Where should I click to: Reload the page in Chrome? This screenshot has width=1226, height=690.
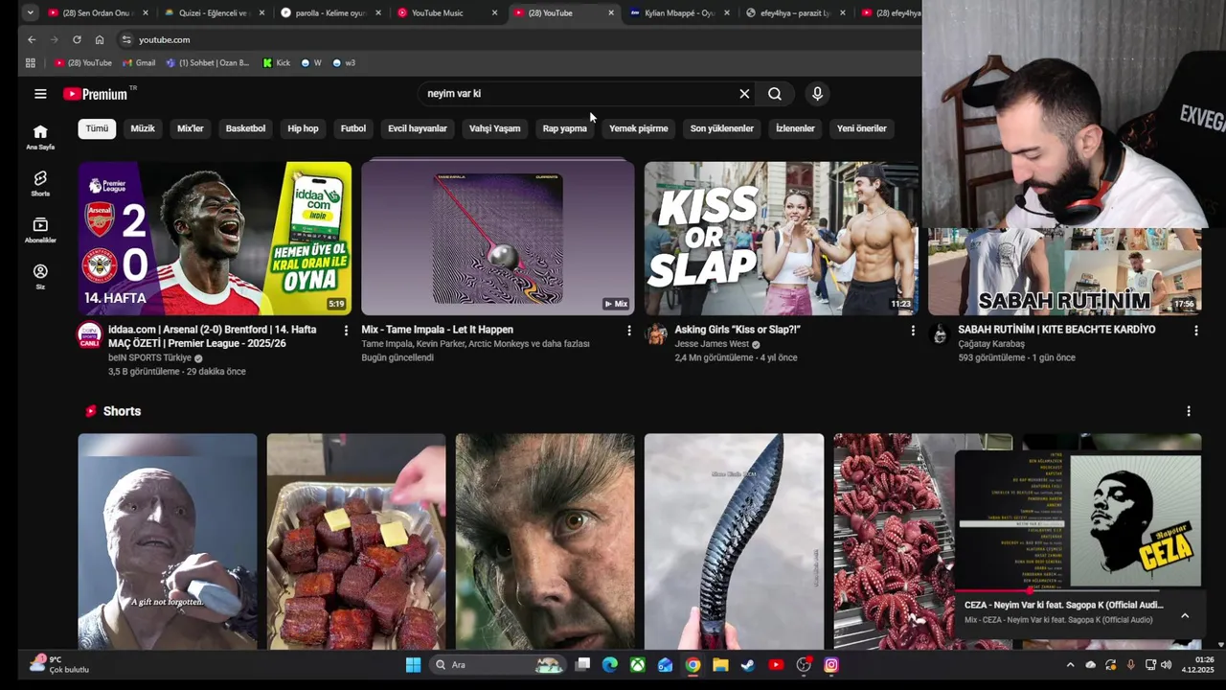[77, 39]
